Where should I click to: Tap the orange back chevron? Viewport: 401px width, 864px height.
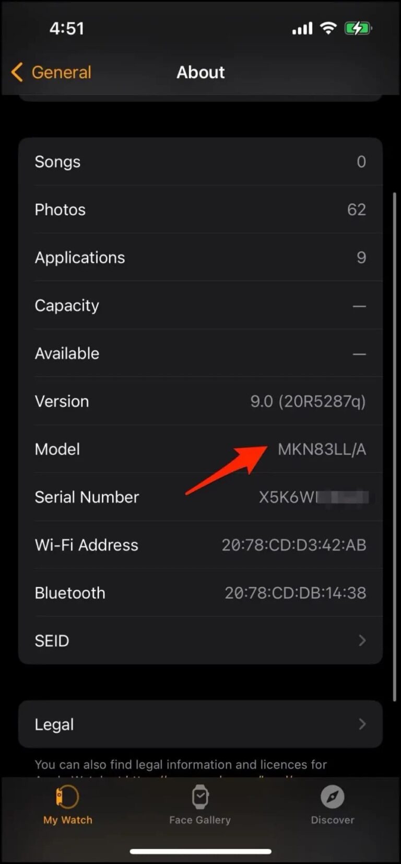pyautogui.click(x=16, y=72)
